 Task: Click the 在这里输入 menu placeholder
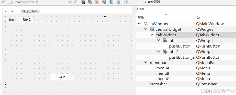pyautogui.click(x=30, y=11)
